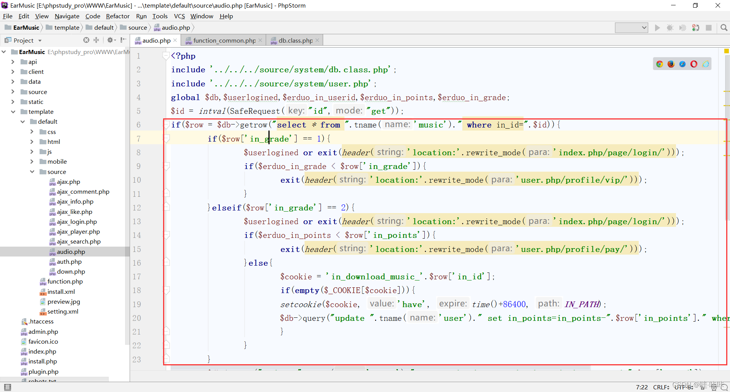Click fold toggle at line 12
The image size is (730, 392).
tap(167, 207)
